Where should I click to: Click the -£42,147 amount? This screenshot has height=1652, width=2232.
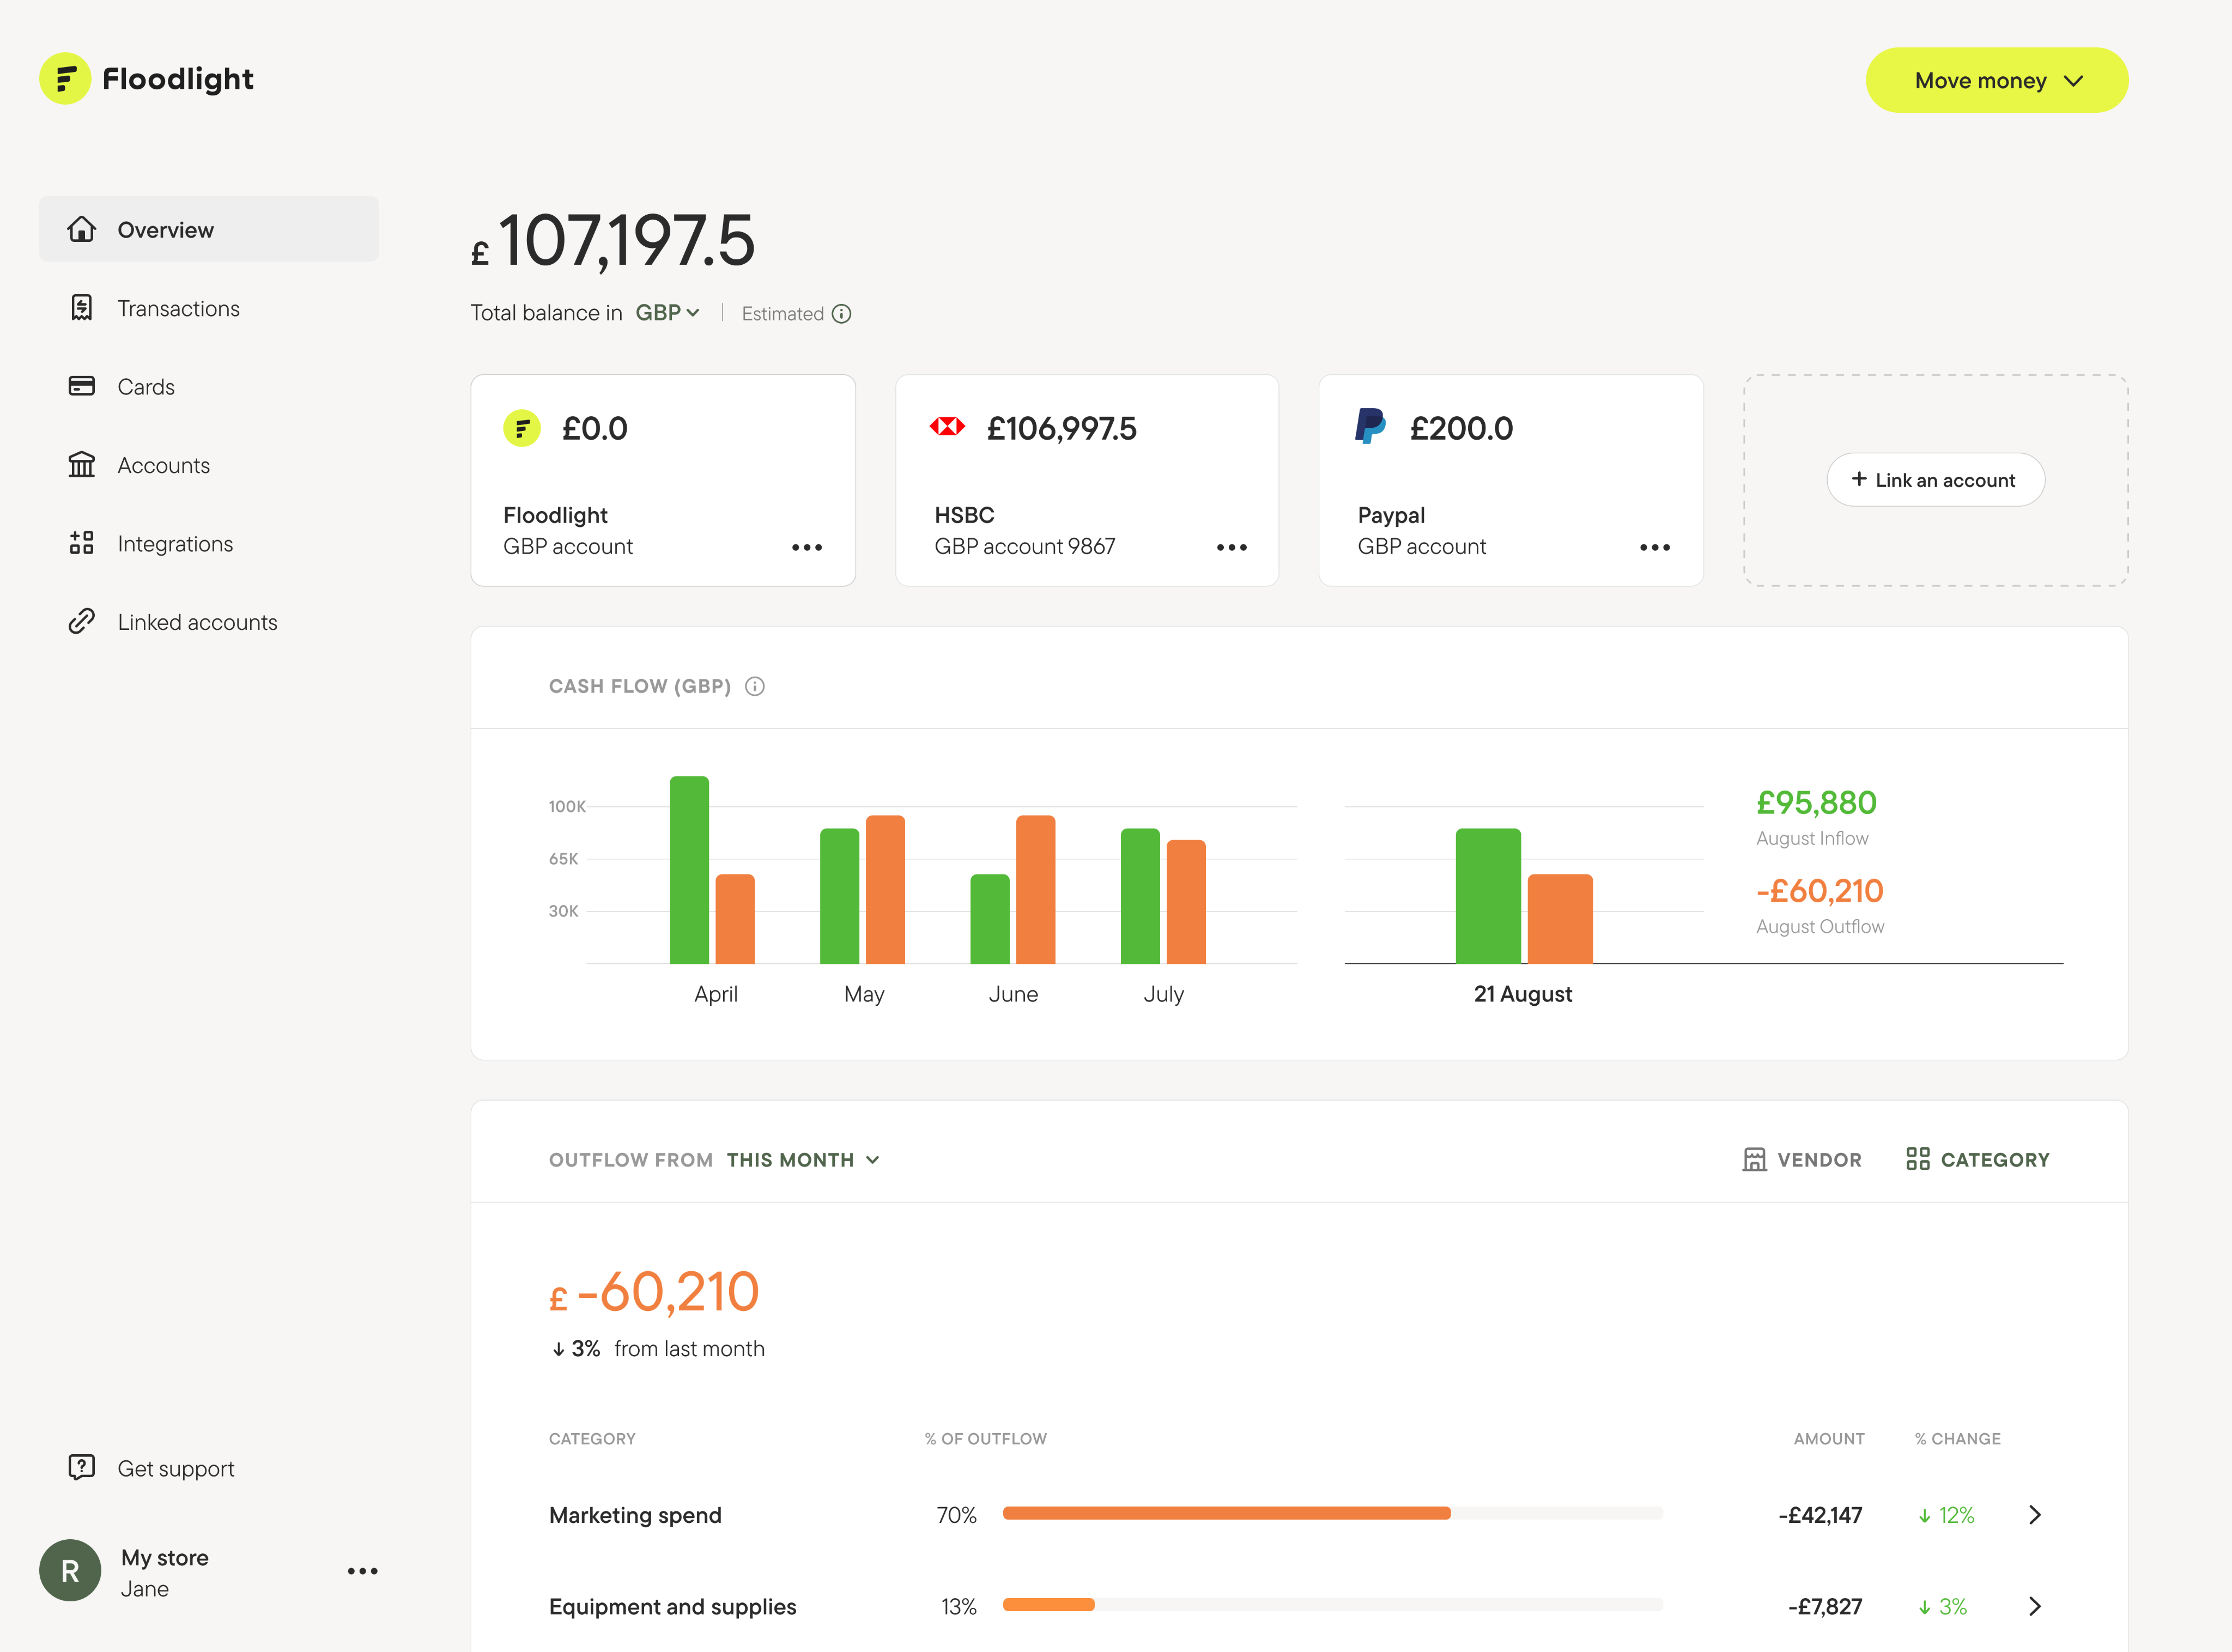coord(1820,1515)
